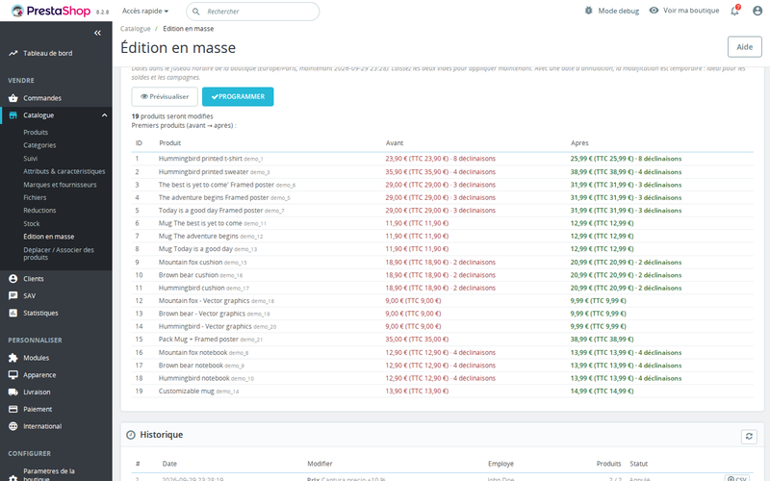Open Réductions submenu item
770x481 pixels.
tap(39, 210)
